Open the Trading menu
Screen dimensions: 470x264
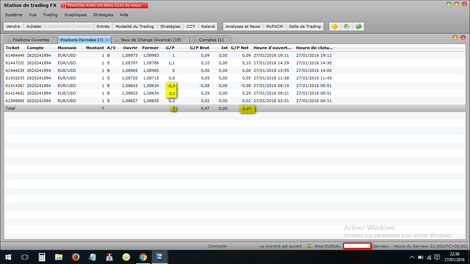tap(50, 15)
